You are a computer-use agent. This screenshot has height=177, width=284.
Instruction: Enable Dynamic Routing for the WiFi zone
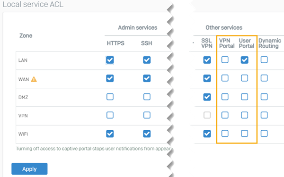(264, 134)
